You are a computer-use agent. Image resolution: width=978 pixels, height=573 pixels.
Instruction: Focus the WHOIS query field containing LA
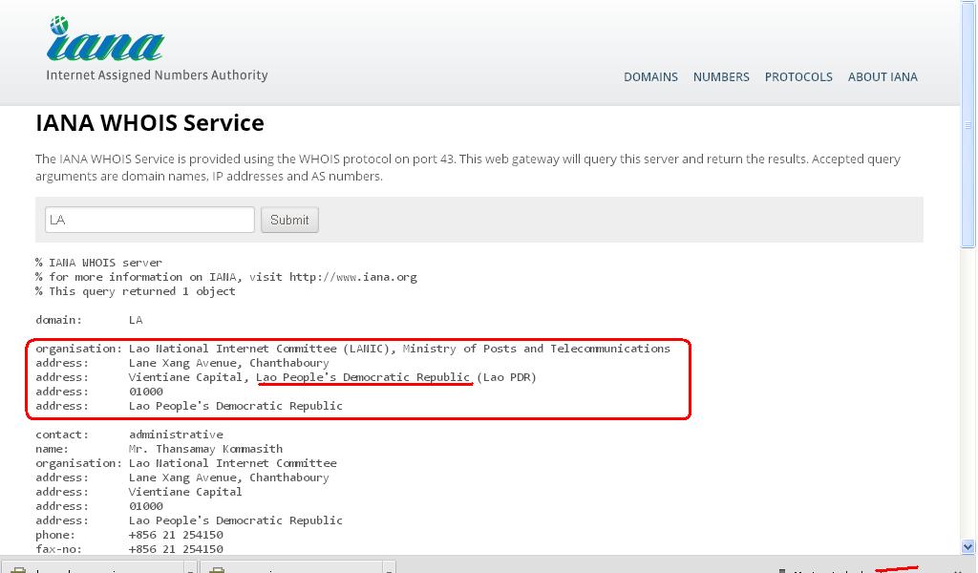[150, 220]
